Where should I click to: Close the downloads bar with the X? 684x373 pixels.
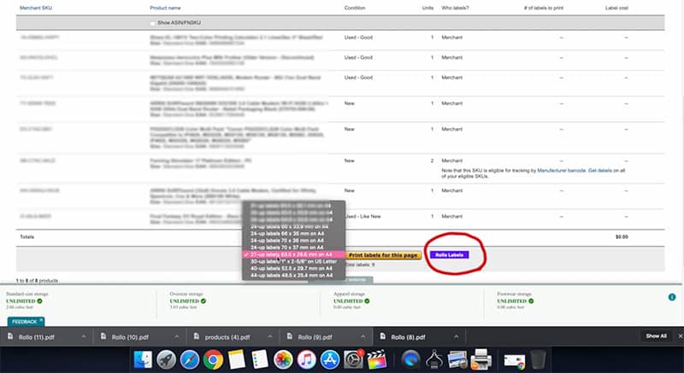pyautogui.click(x=680, y=336)
